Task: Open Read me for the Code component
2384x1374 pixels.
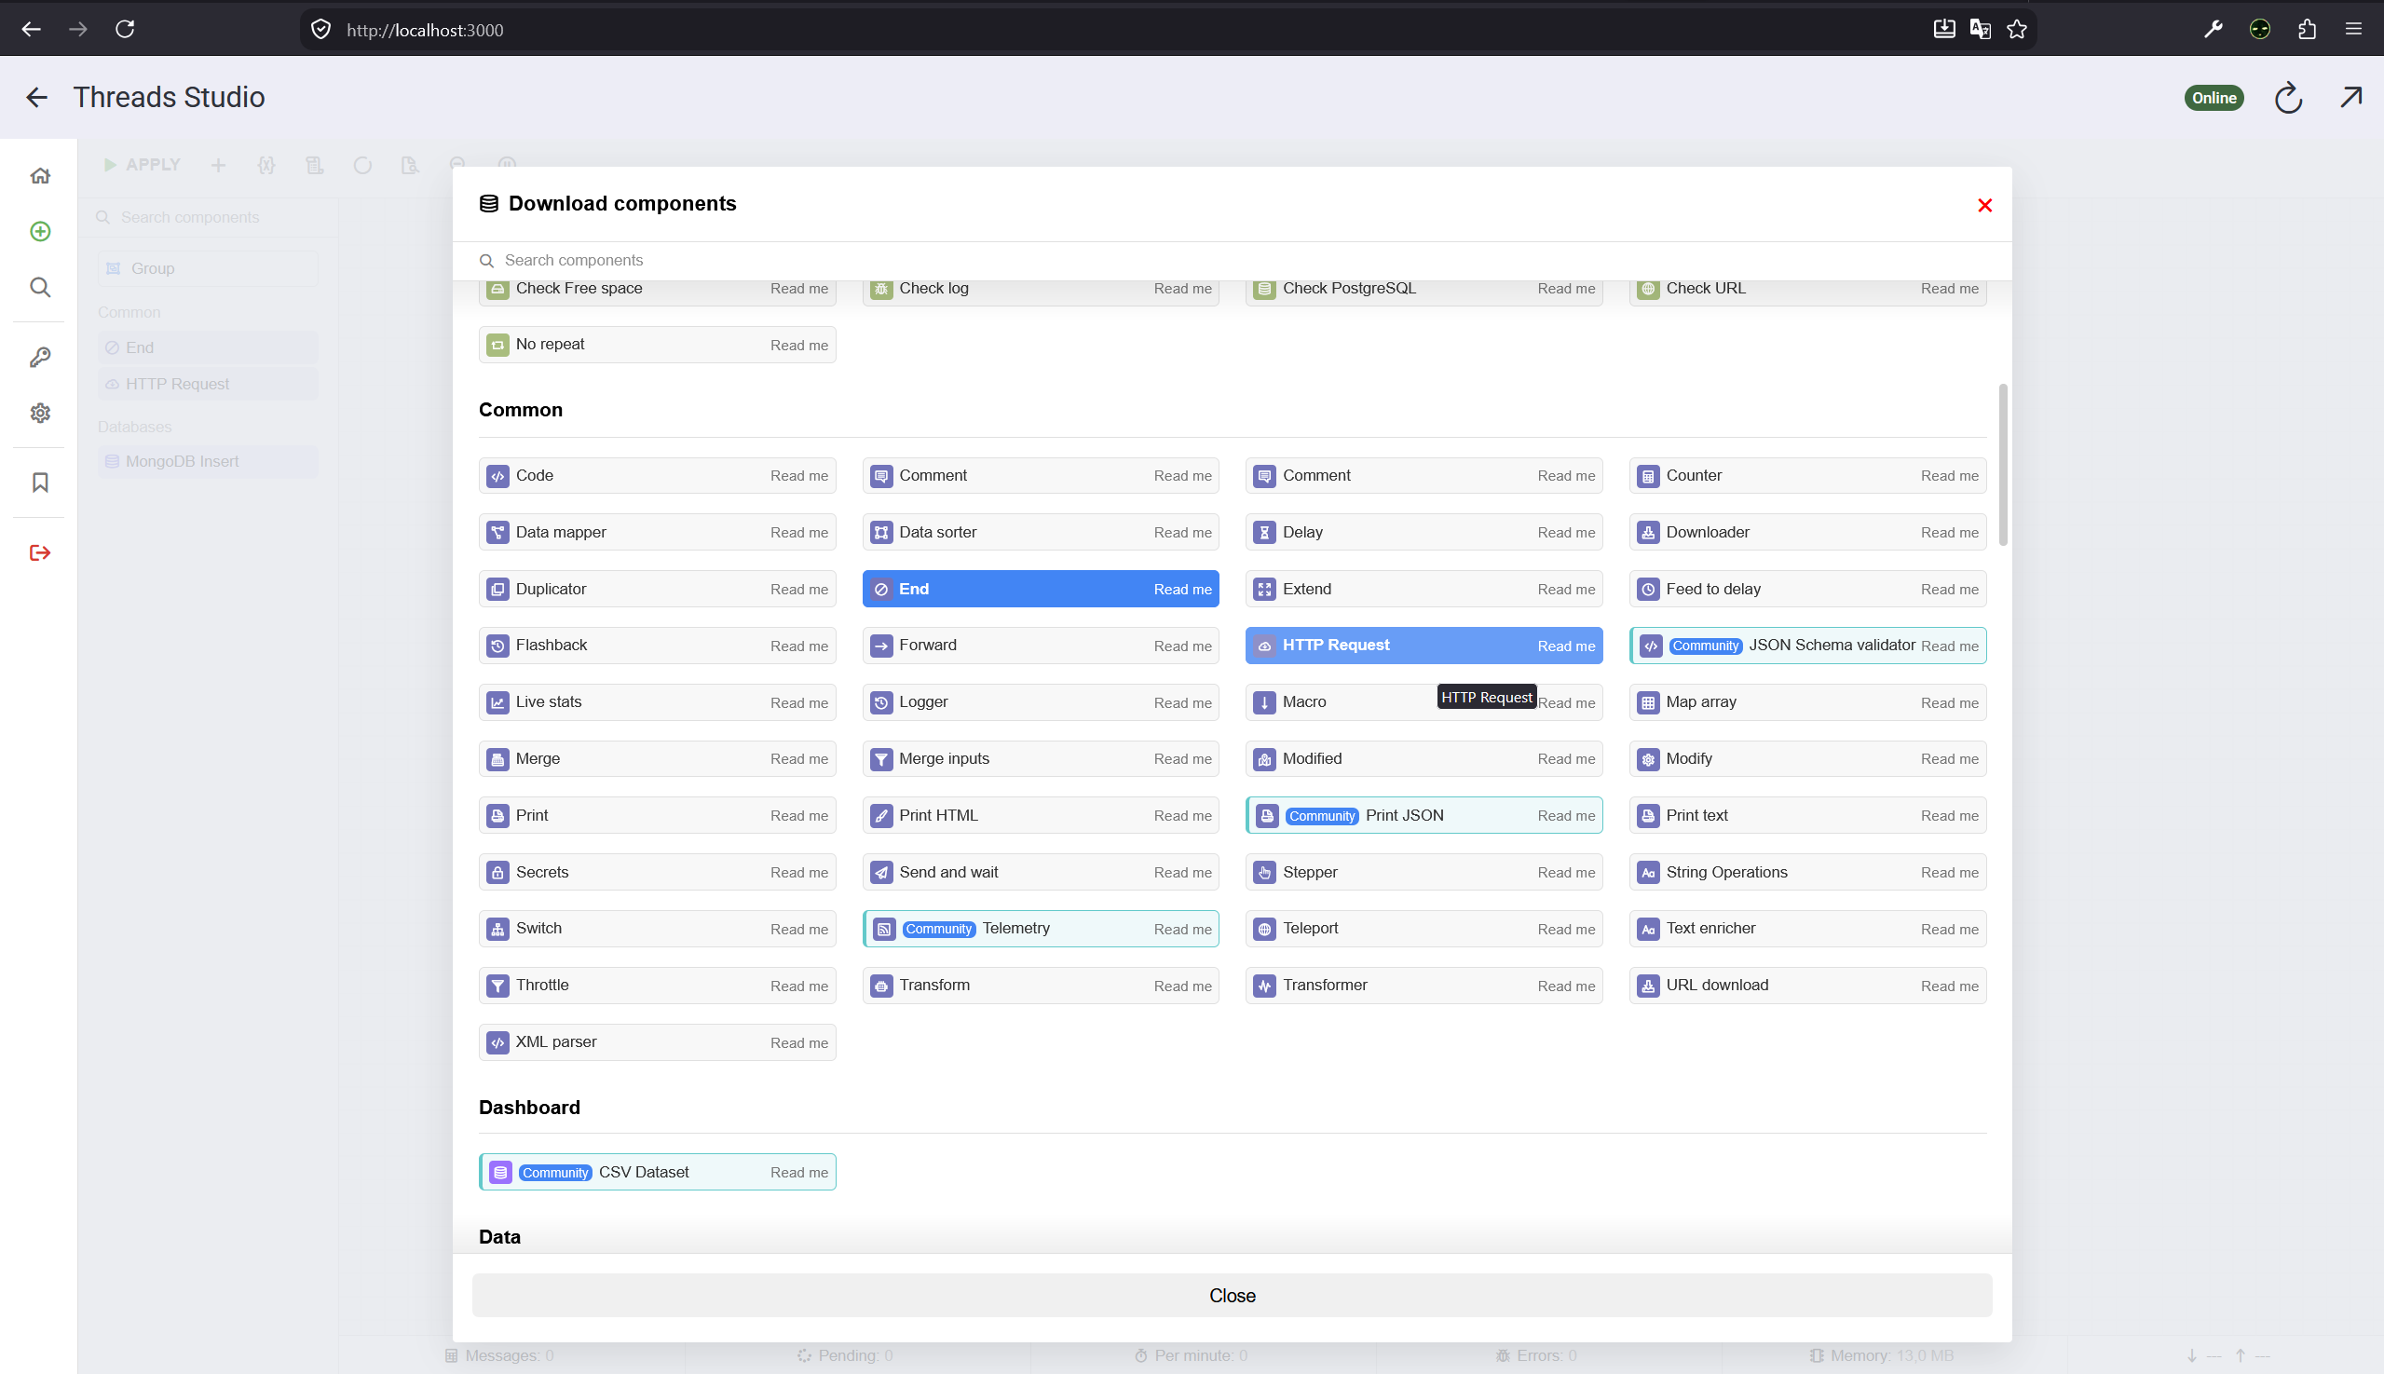Action: pyautogui.click(x=798, y=476)
